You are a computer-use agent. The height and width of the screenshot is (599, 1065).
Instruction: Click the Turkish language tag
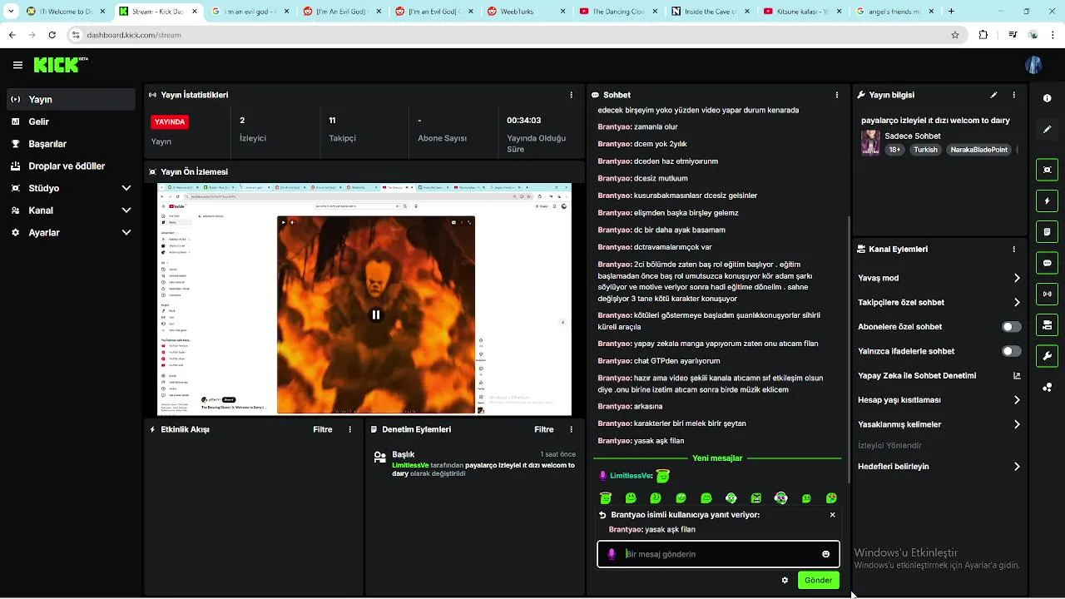point(925,150)
